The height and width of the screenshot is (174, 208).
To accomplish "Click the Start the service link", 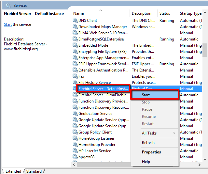I will [x=8, y=24].
